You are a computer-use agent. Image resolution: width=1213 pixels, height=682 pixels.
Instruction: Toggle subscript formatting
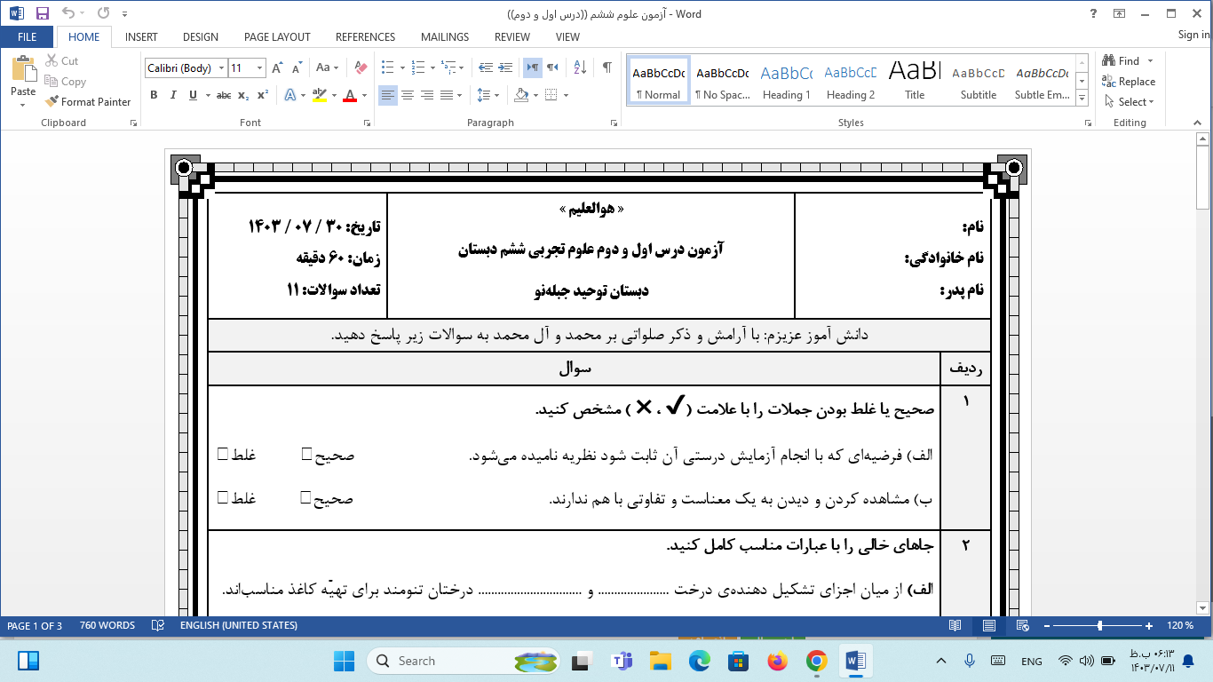point(243,95)
